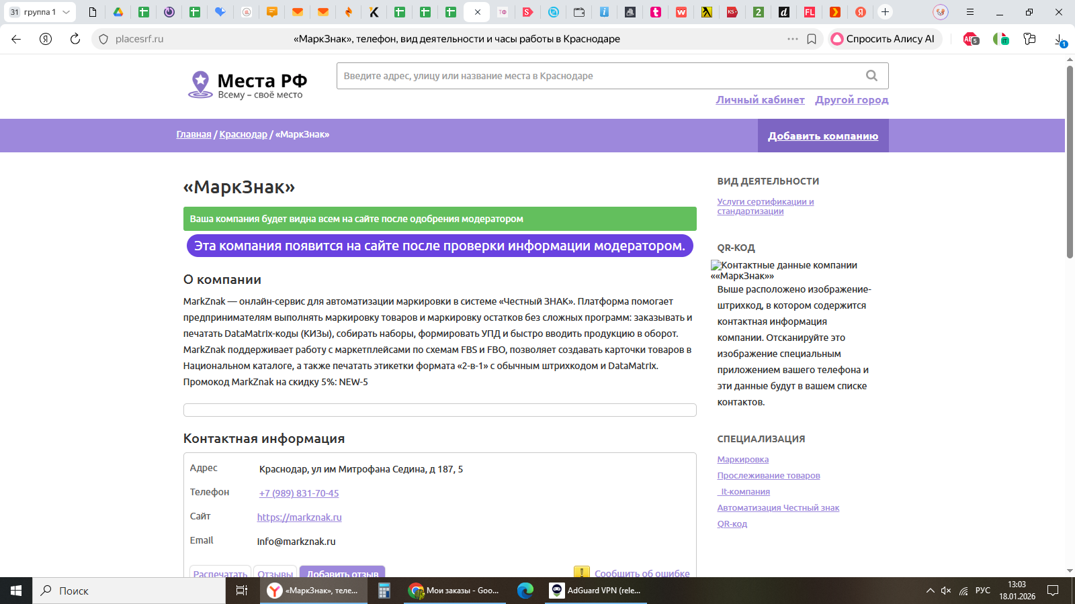Go to 'Краснодар' breadcrumb
Image resolution: width=1075 pixels, height=604 pixels.
click(x=243, y=134)
